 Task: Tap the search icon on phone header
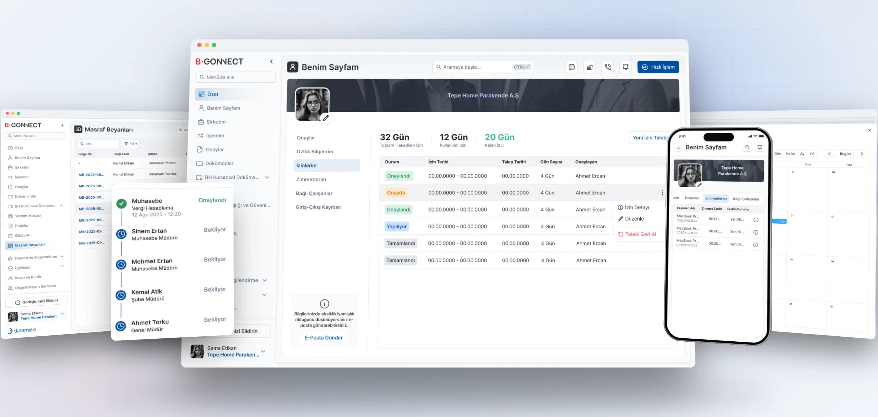(747, 147)
